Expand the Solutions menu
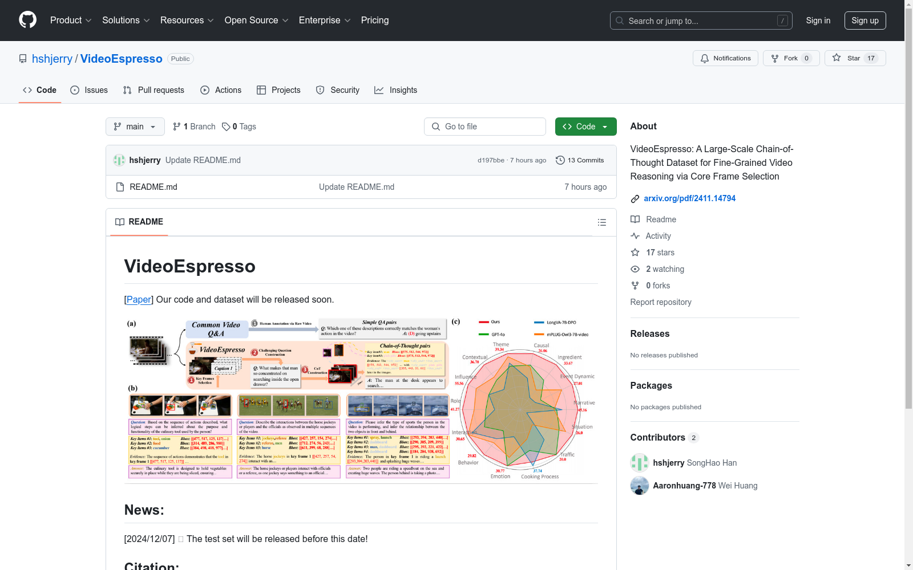Image resolution: width=913 pixels, height=570 pixels. tap(126, 21)
